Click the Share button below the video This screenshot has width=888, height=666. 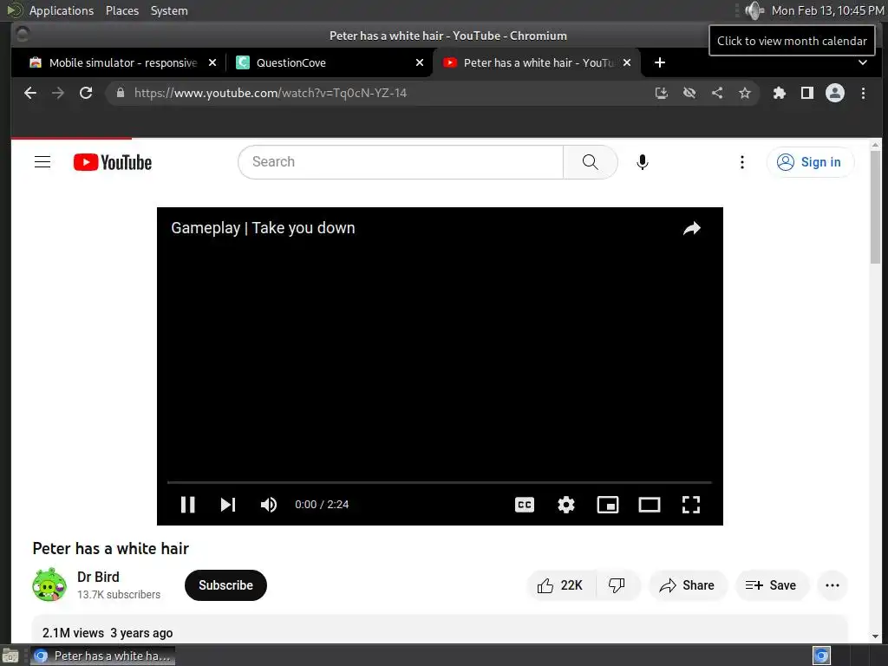pos(687,585)
